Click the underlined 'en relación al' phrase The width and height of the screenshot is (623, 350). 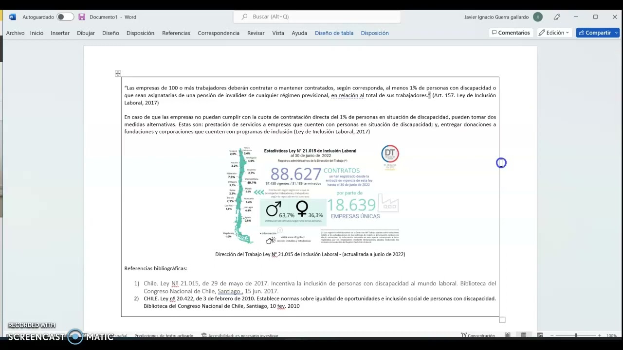coord(348,95)
